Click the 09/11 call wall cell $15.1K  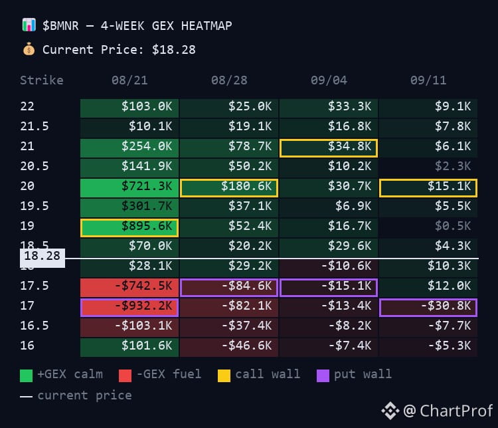[x=428, y=188]
